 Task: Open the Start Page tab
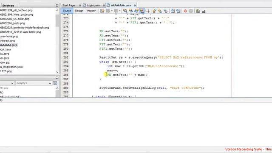coord(69,6)
